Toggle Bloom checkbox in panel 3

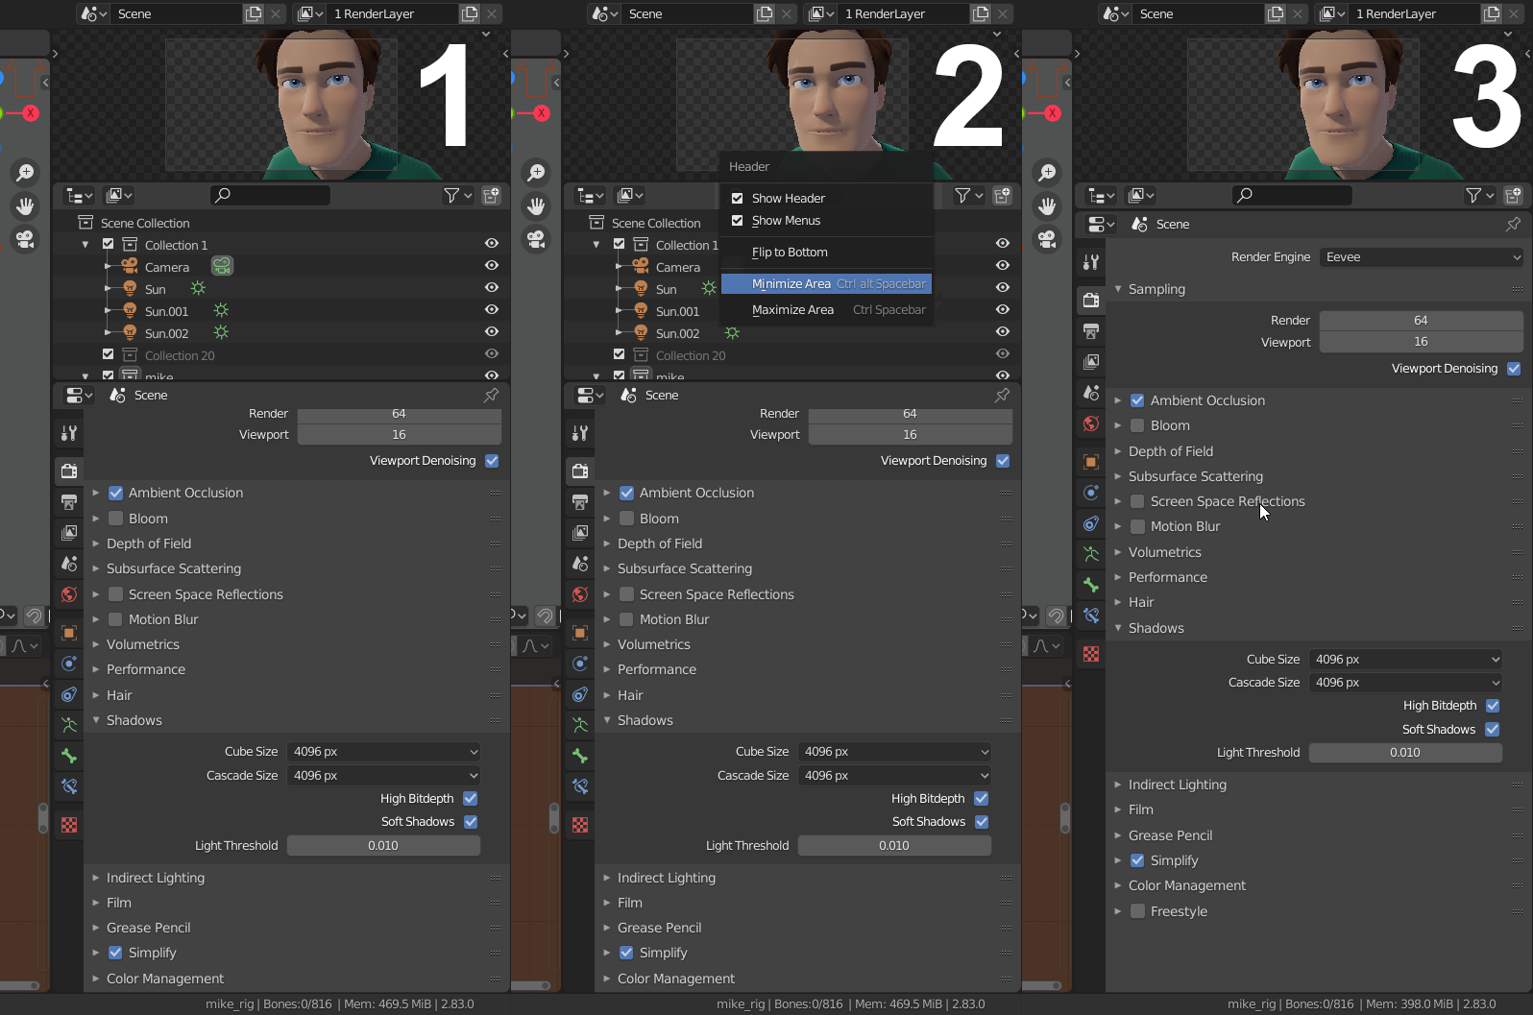(1137, 425)
